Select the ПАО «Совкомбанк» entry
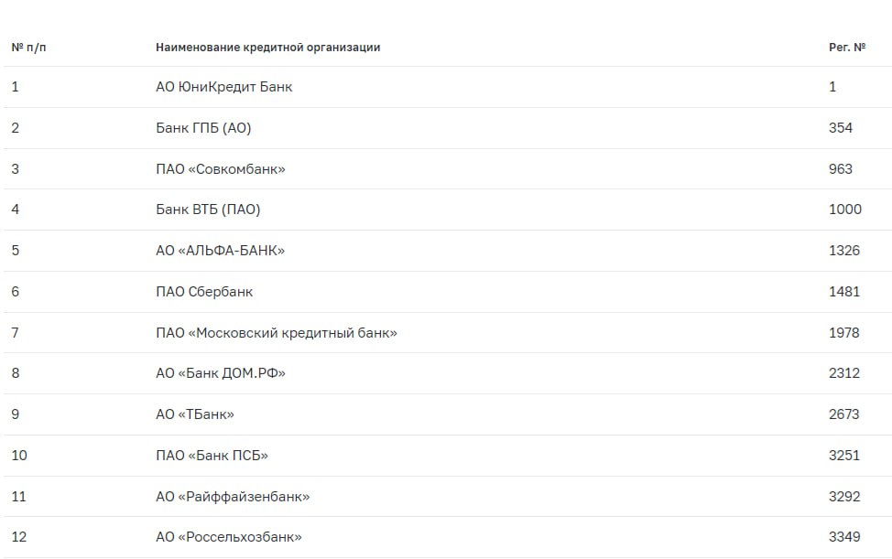Screen dimensions: 892x559 pos(221,169)
